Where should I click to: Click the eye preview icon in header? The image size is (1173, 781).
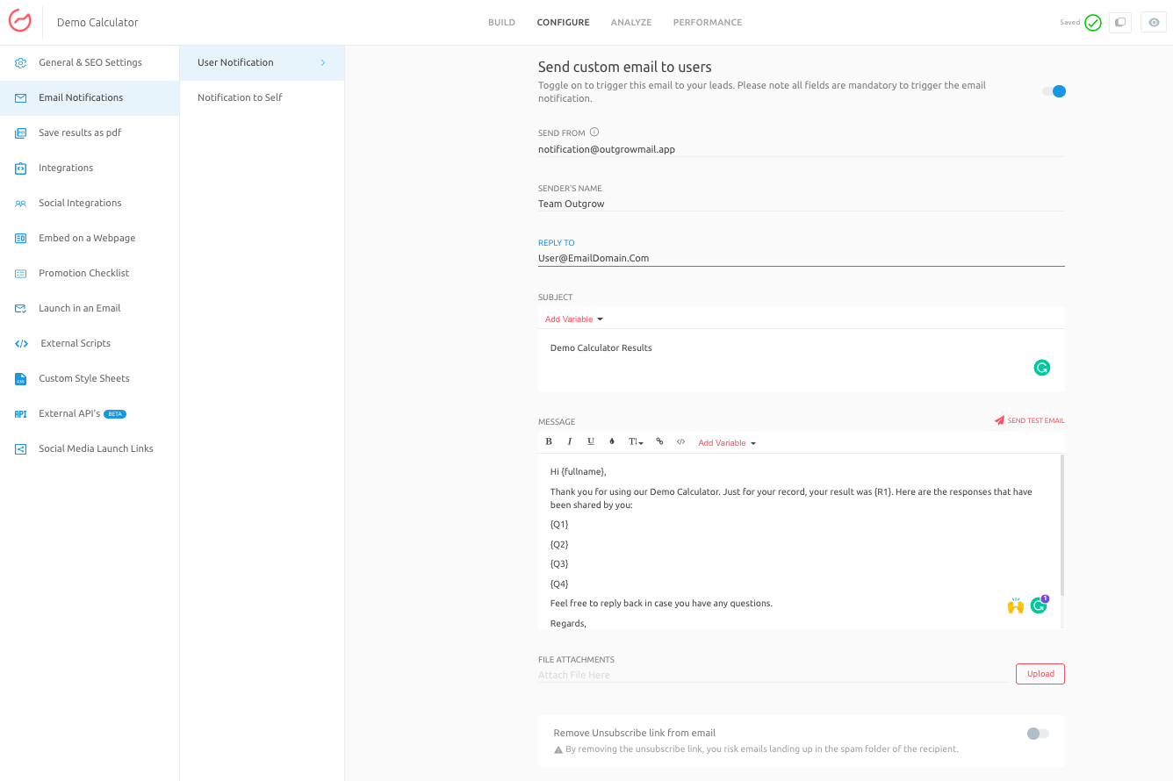pos(1154,23)
